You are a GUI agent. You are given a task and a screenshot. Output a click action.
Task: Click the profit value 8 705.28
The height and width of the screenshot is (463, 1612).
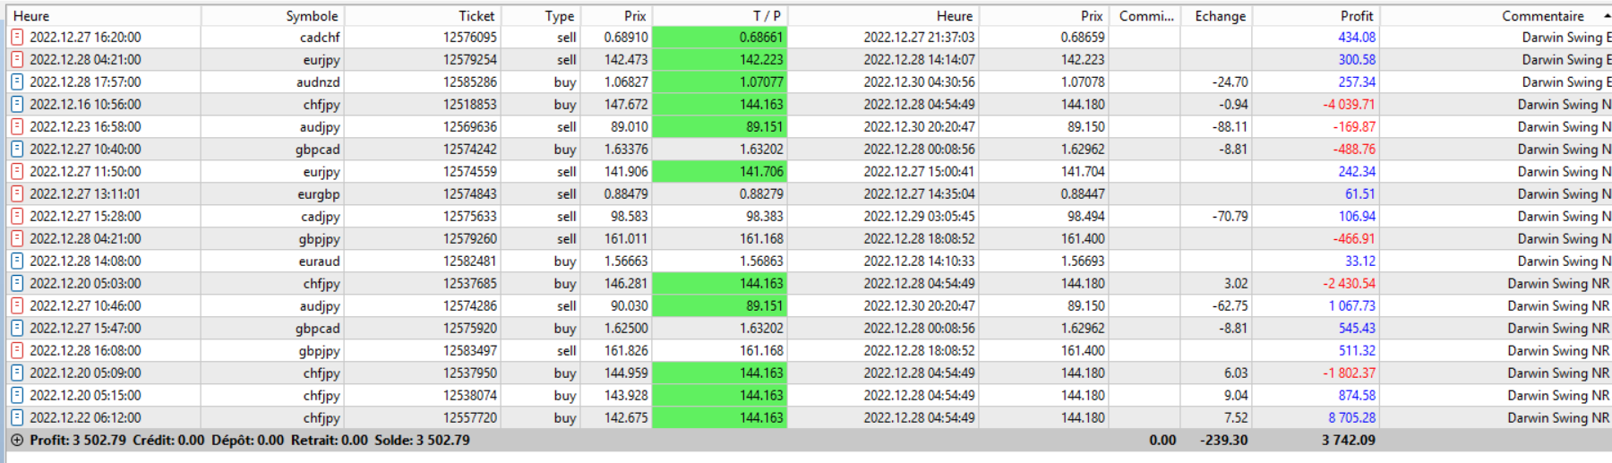[1352, 418]
